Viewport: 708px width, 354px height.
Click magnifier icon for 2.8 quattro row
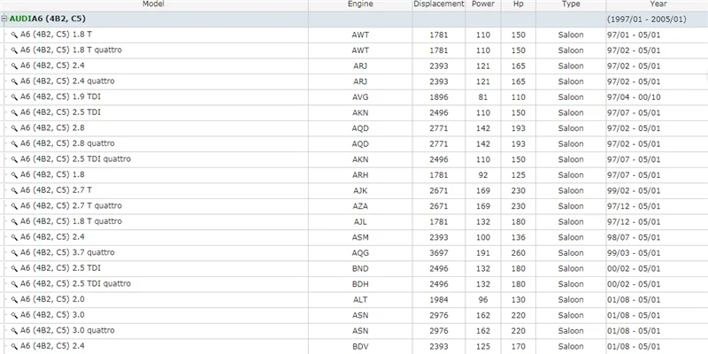14,143
